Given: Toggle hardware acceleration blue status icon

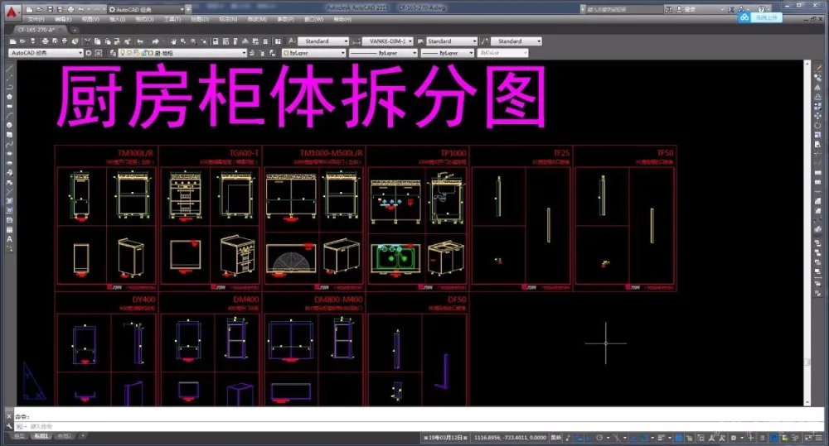Looking at the screenshot, I should (x=774, y=438).
